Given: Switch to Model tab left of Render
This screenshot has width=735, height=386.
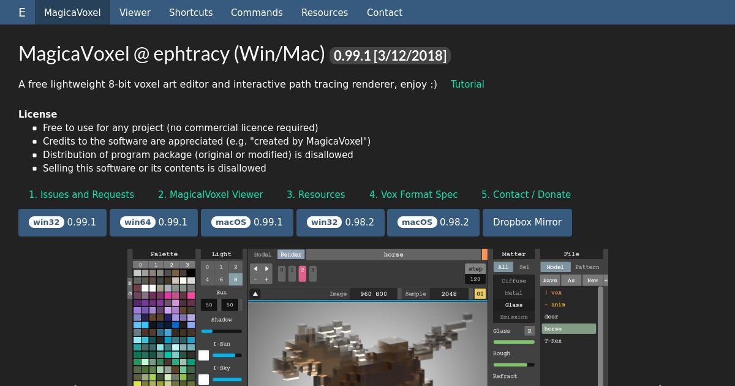Looking at the screenshot, I should point(263,254).
